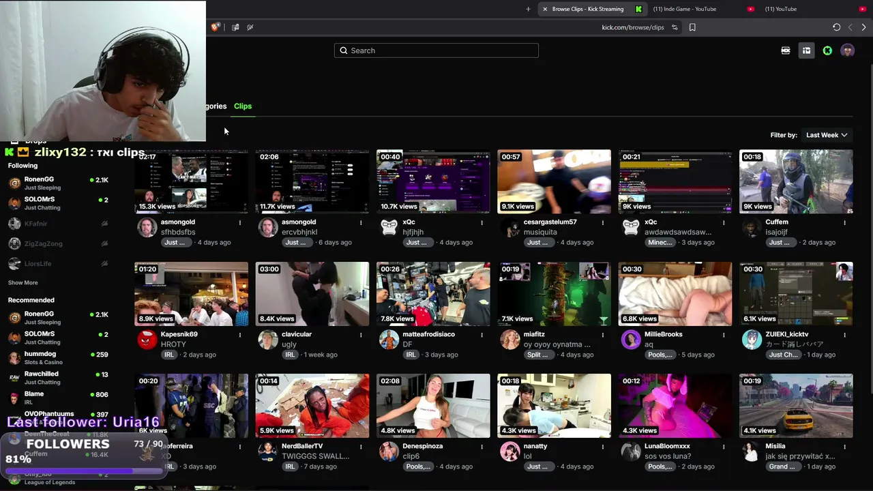This screenshot has height=491, width=873.
Task: Click the browser reload icon
Action: point(836,27)
